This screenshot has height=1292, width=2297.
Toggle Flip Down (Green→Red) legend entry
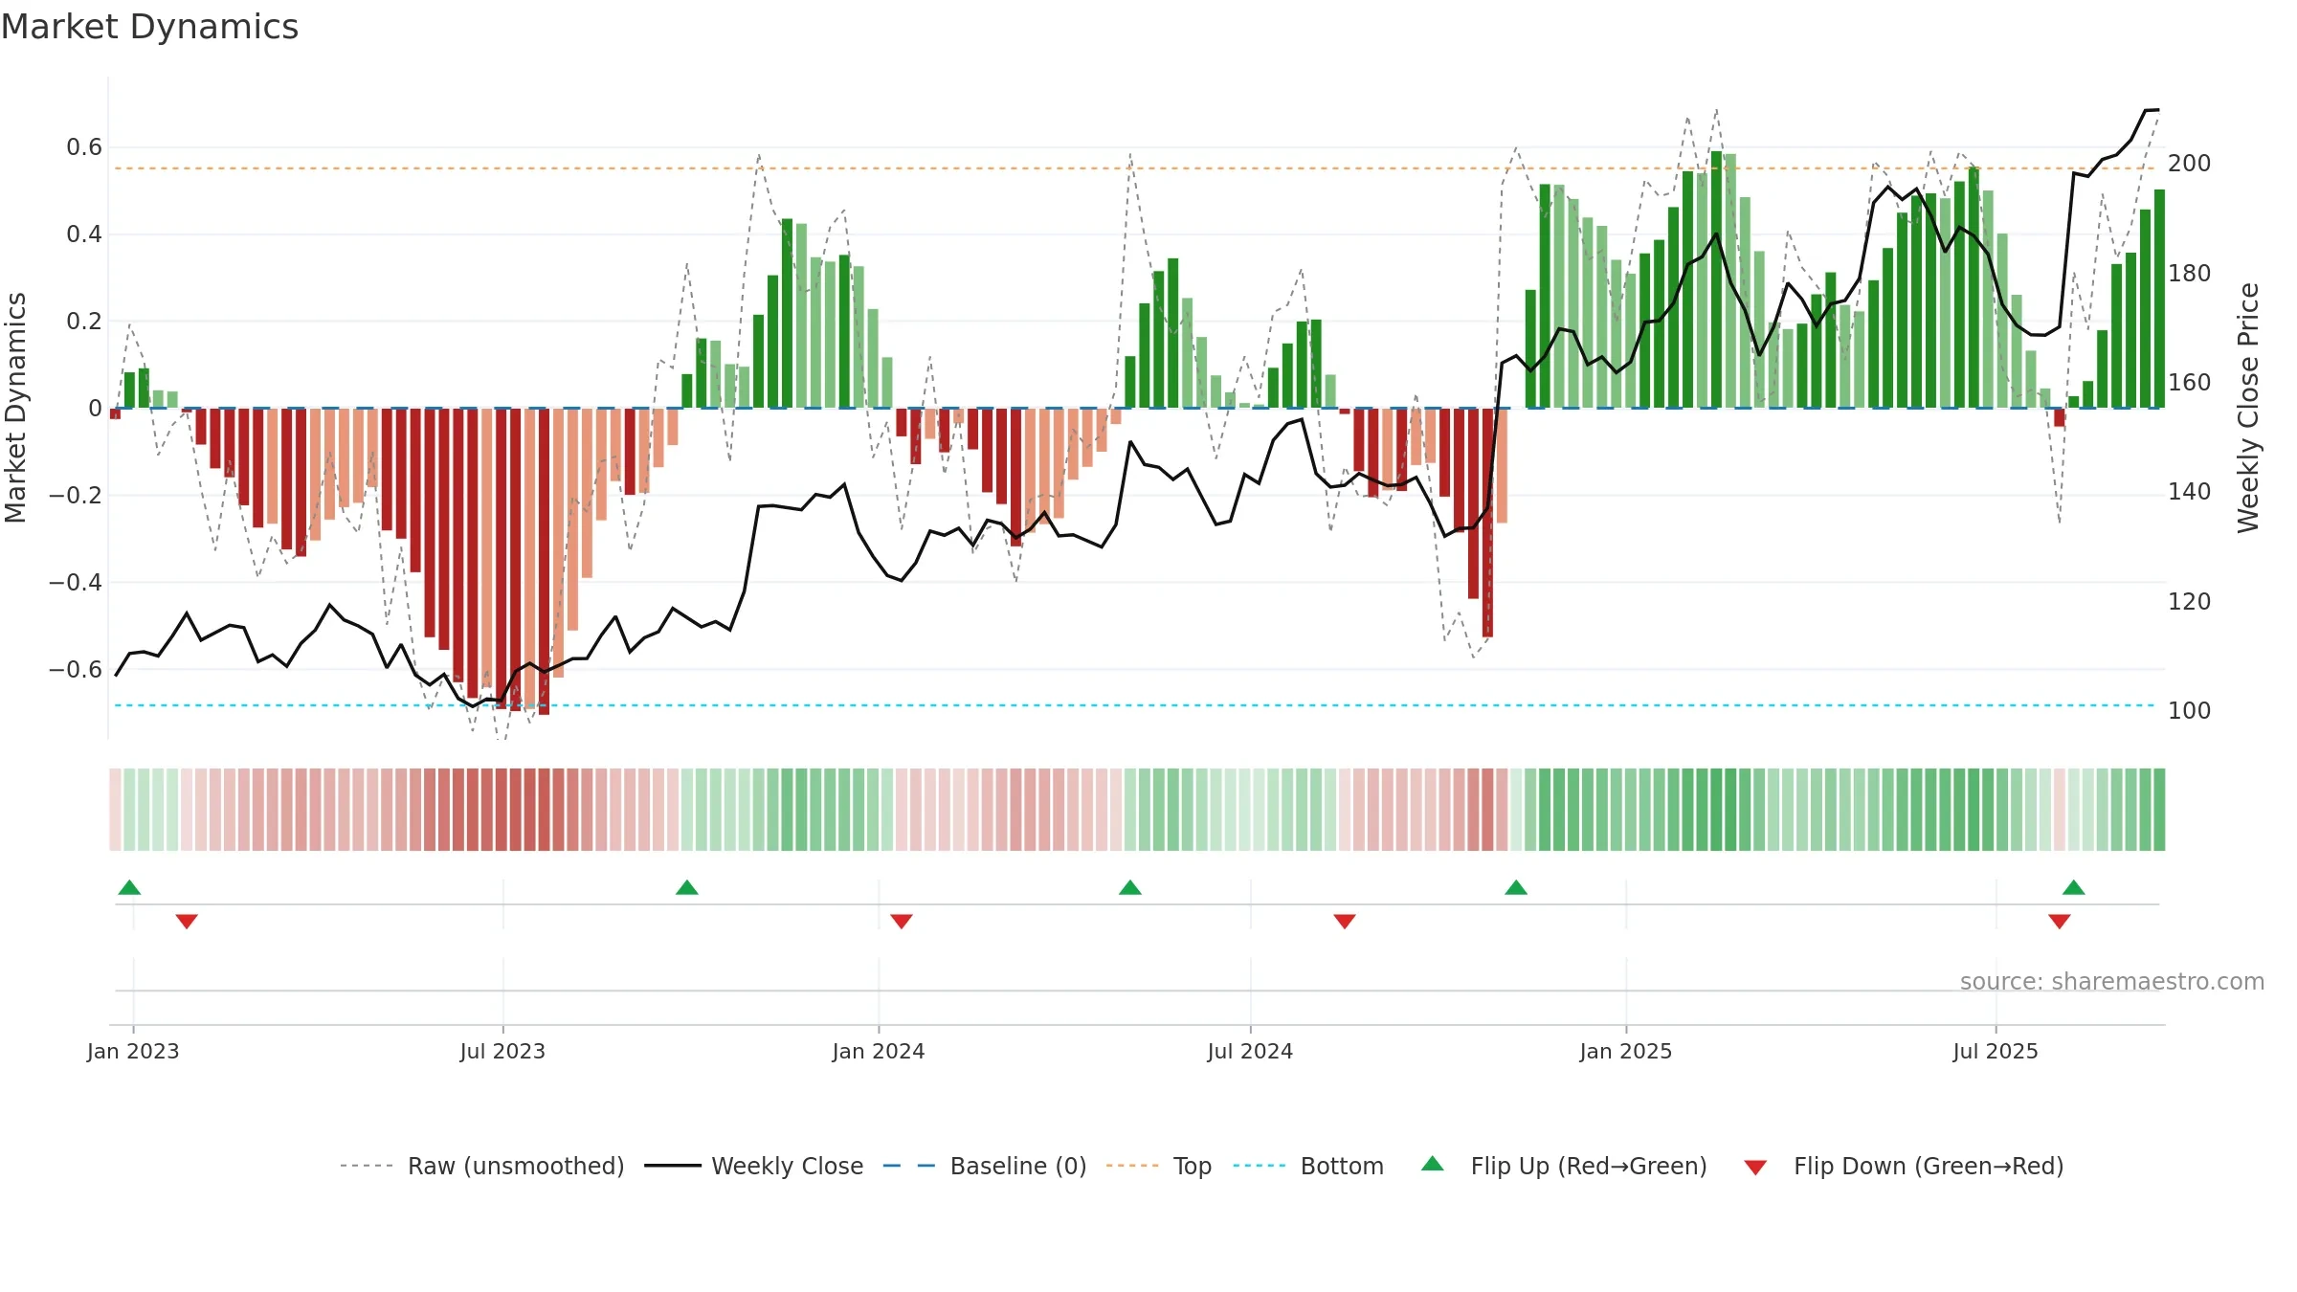(1904, 1166)
